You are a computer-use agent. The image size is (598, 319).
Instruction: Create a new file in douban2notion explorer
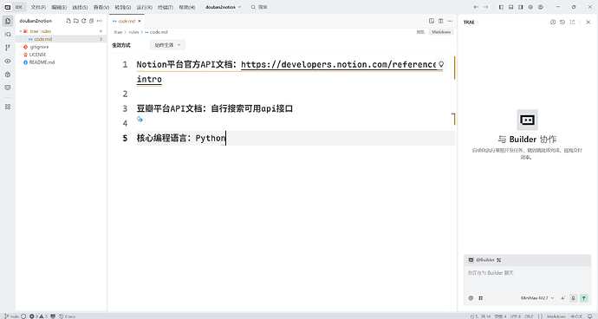[68, 21]
